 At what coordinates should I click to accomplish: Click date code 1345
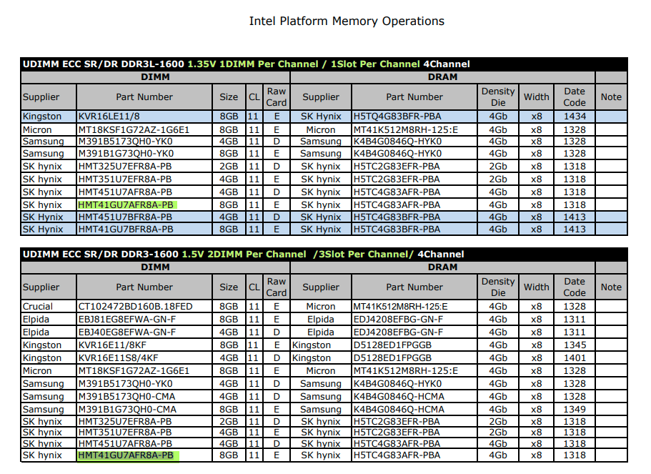(x=575, y=345)
